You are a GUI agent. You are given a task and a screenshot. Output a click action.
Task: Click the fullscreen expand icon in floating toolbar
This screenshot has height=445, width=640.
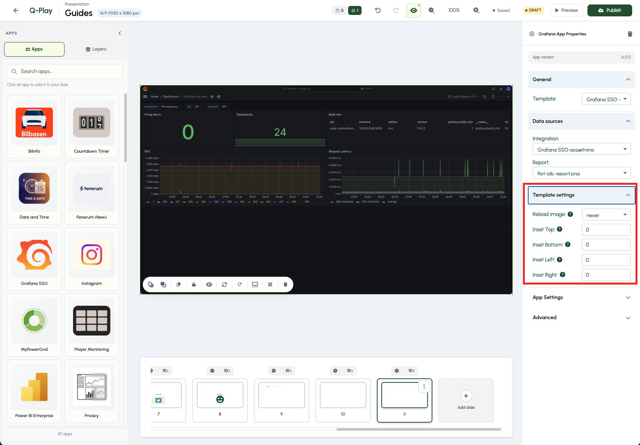270,285
